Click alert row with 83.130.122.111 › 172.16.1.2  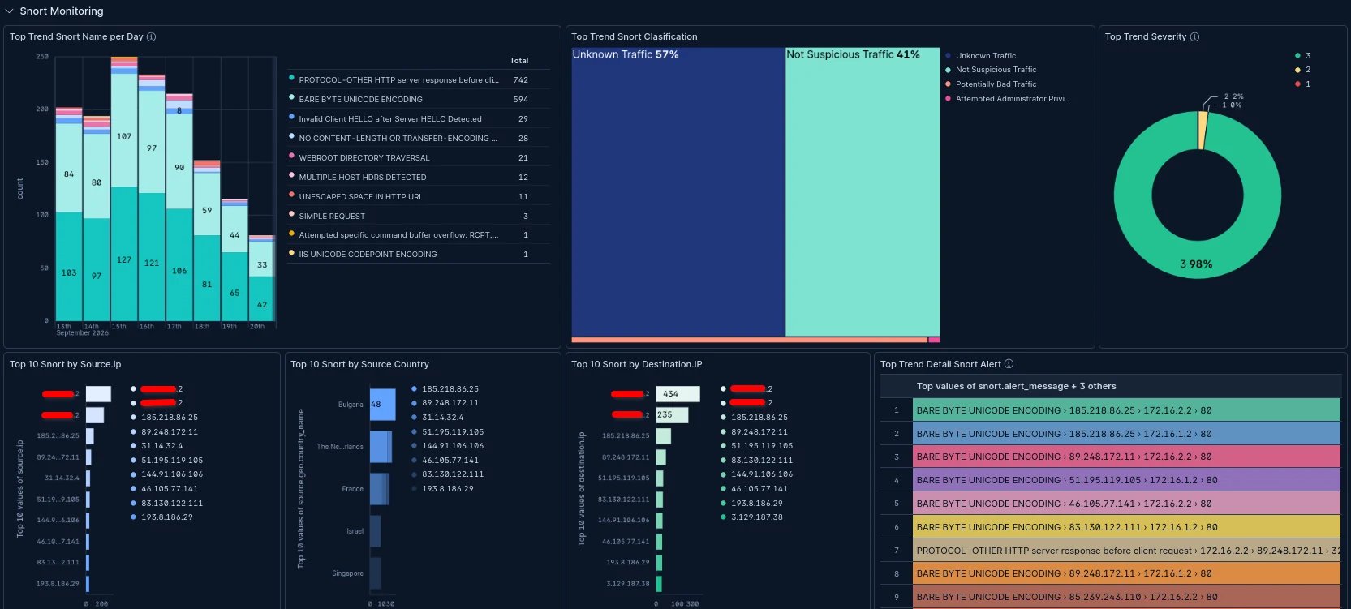[x=1126, y=527]
